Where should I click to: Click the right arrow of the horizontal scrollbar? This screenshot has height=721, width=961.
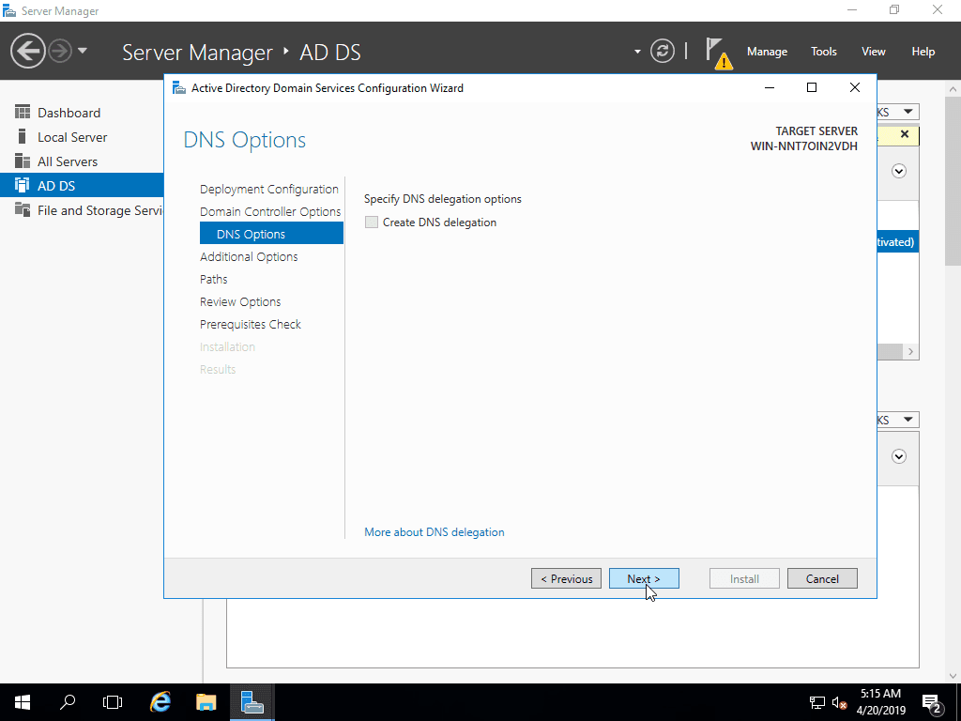910,352
